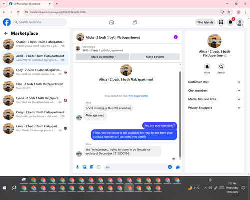Screen dimensions: 250x200
Task: Open Chrome three-dot menu
Action: tap(245, 12)
